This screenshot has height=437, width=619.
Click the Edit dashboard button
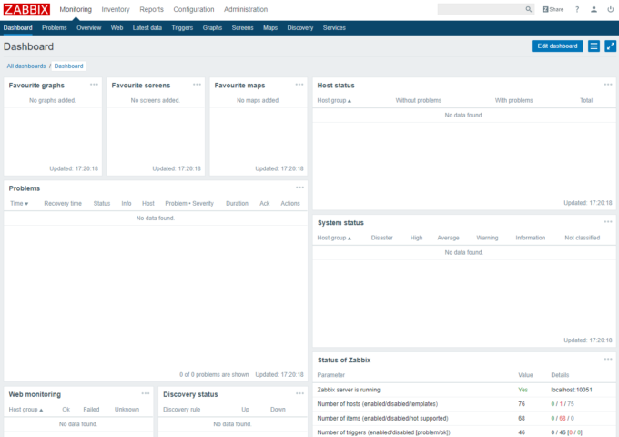click(x=557, y=46)
